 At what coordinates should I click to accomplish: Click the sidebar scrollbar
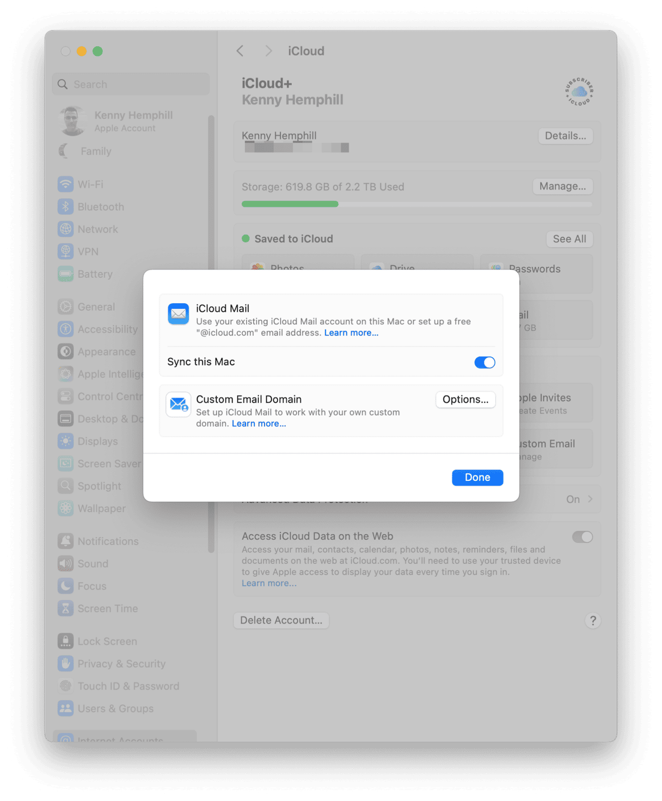(211, 334)
